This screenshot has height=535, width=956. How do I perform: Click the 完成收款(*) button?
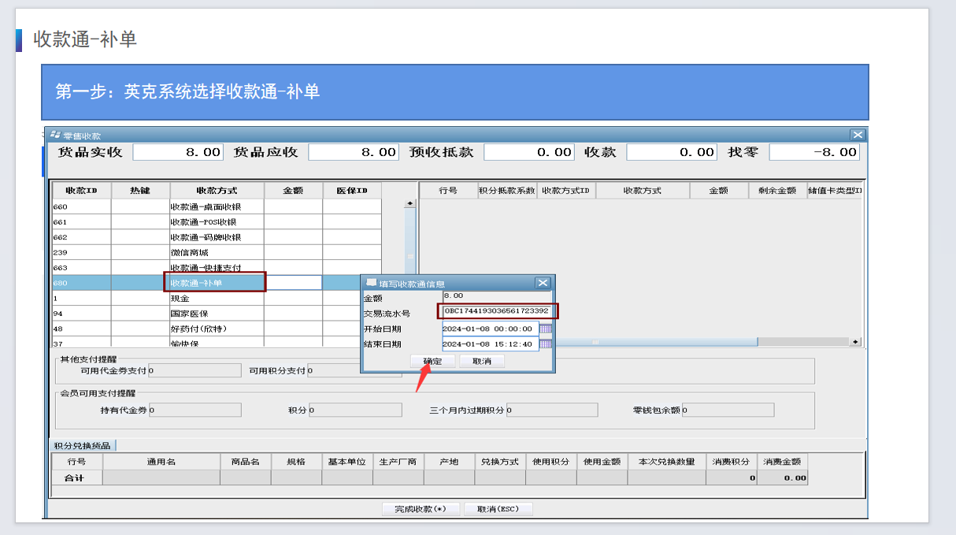421,509
